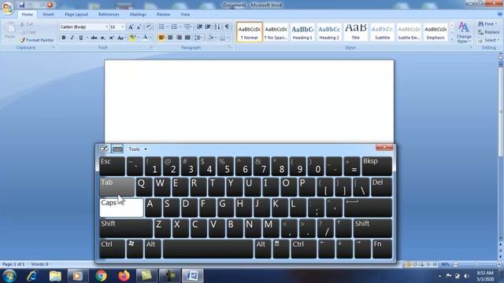Open the Review tab
Viewport: 504px width, 283px height.
163,14
